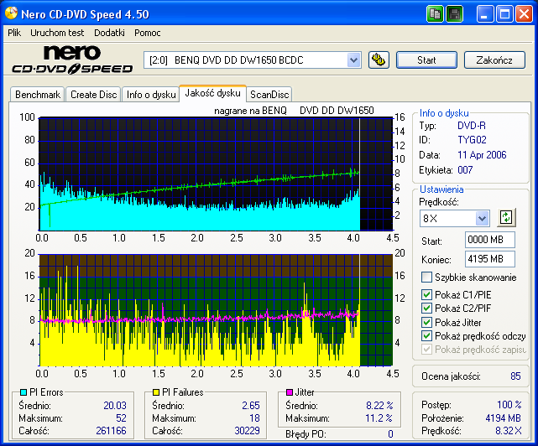This screenshot has width=538, height=446.
Task: Click the Start 0000 MB field
Action: pyautogui.click(x=490, y=240)
